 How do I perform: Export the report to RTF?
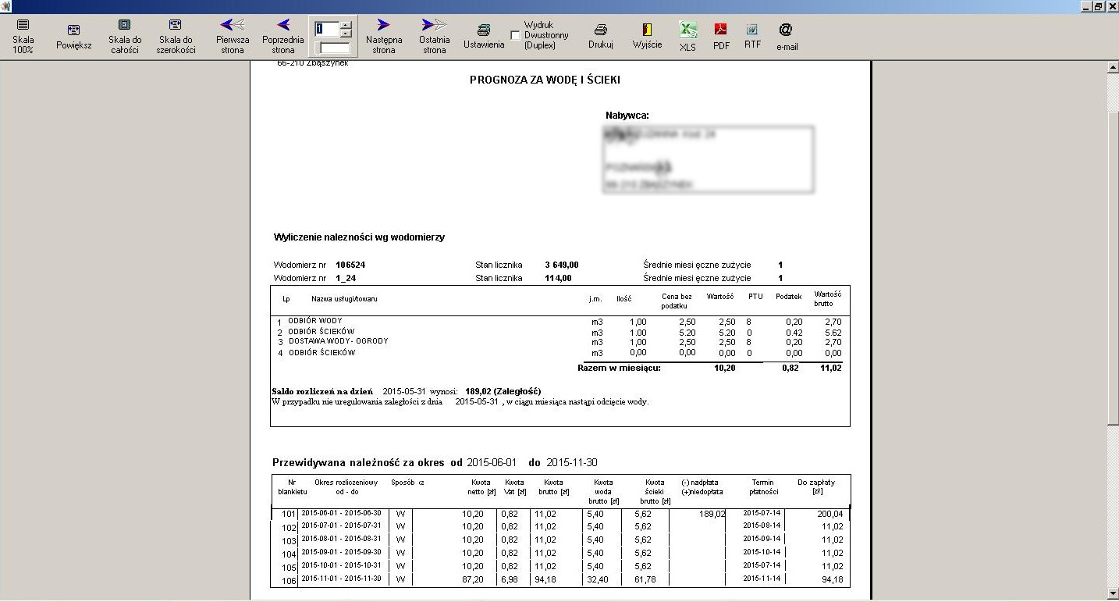(752, 37)
